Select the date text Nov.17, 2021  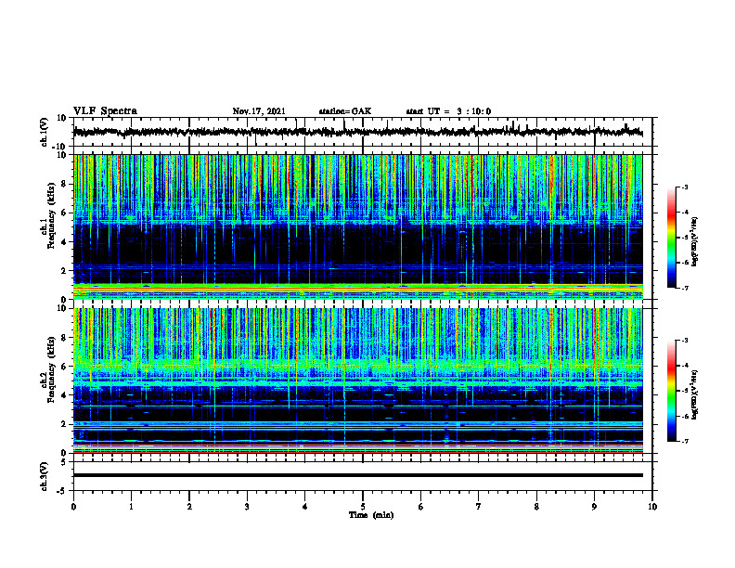(x=259, y=111)
